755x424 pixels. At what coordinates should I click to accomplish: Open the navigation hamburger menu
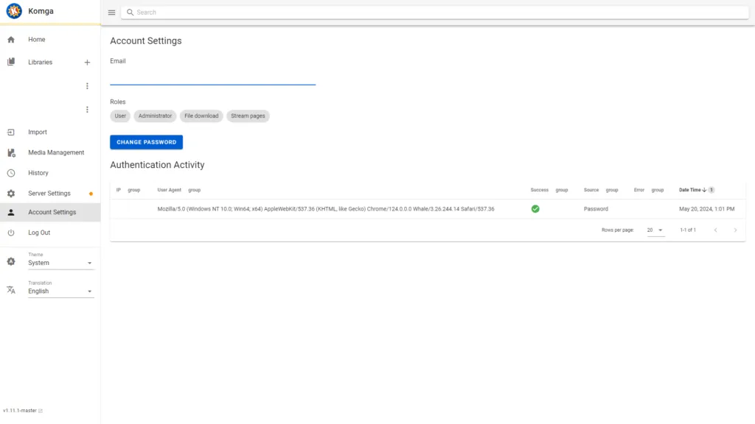[x=111, y=12]
